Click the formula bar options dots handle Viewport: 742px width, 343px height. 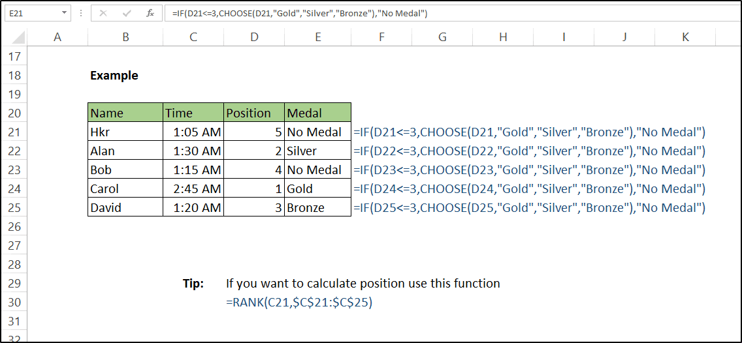pyautogui.click(x=80, y=13)
